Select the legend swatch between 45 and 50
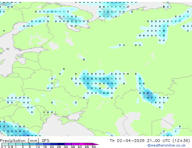Image resolution: width=192 pixels, height=148 pixels. tap(89, 144)
